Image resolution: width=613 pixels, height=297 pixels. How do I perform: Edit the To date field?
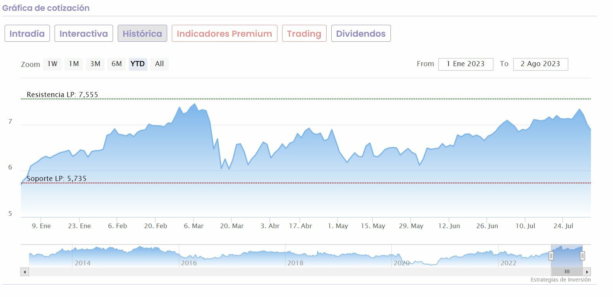(x=540, y=64)
